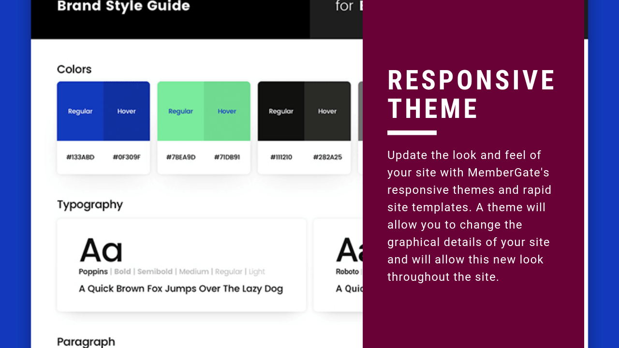
Task: Pick the green Regular color swatch
Action: point(180,111)
